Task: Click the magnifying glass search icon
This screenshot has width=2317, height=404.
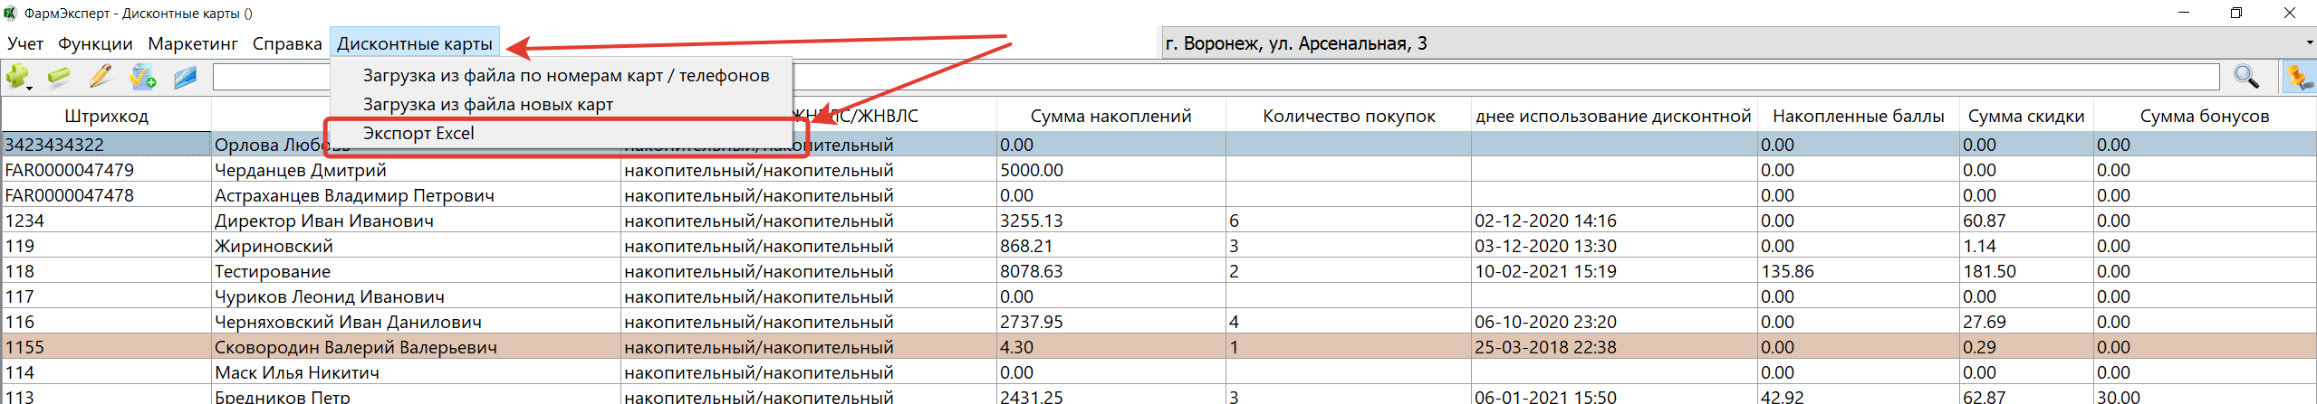Action: tap(2245, 77)
